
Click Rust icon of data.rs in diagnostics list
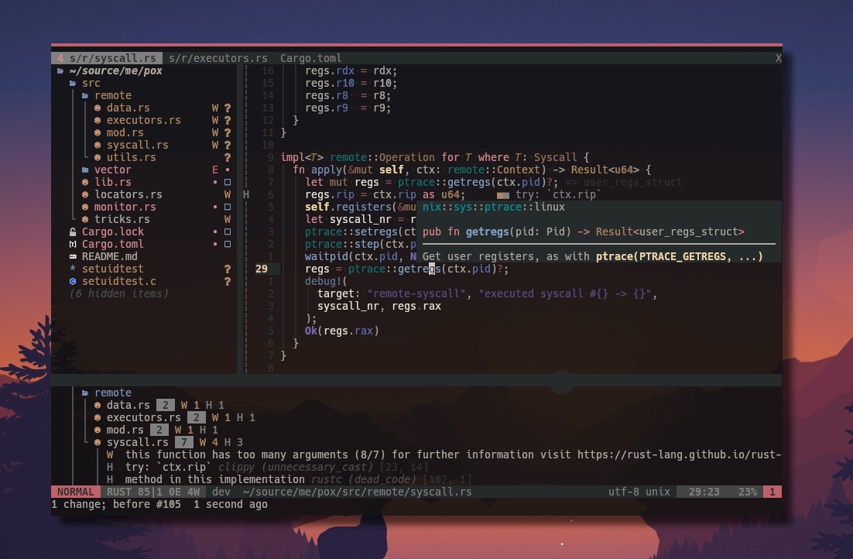pyautogui.click(x=98, y=405)
